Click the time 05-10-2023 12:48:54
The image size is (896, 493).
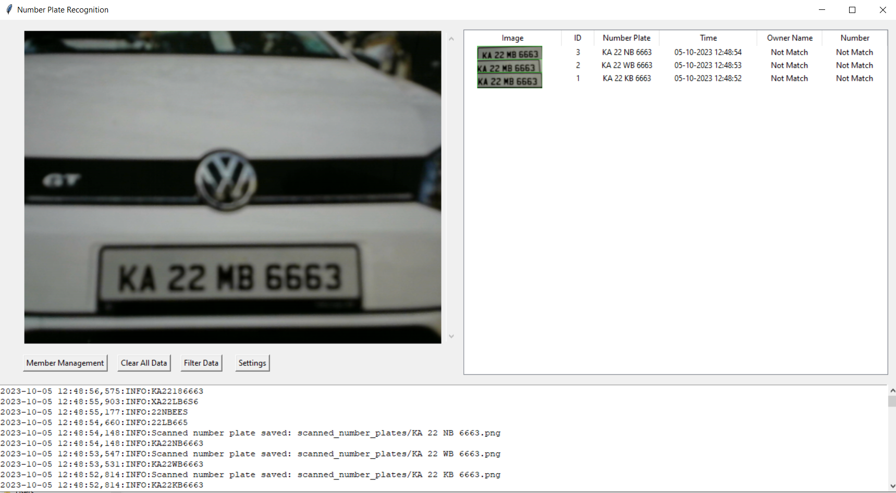708,52
